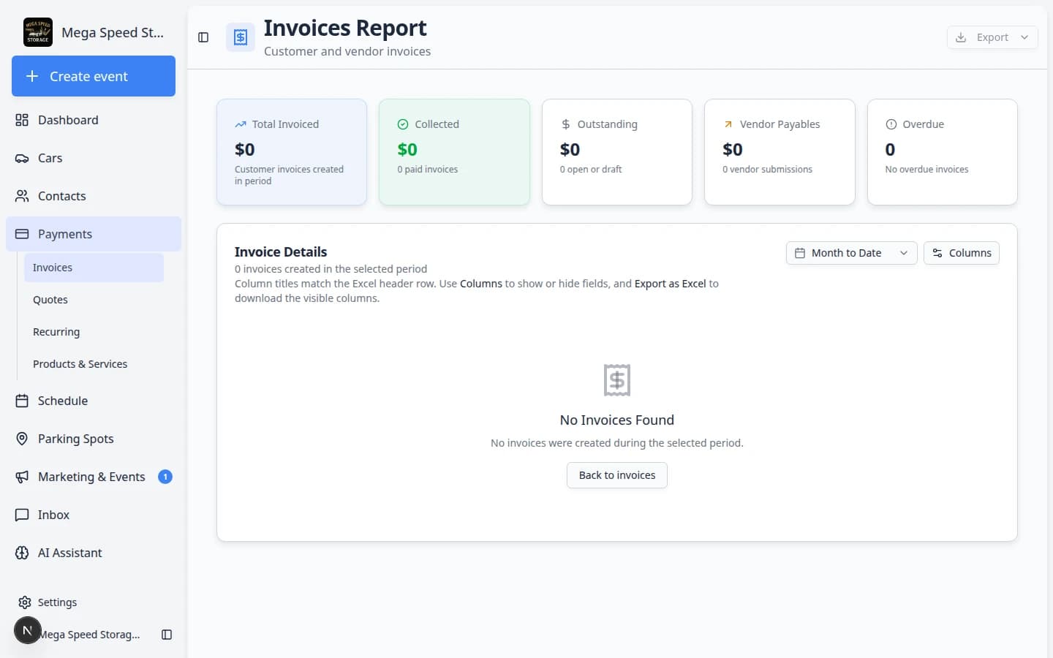Toggle sidebar with top panel icon
Viewport: 1053px width, 658px height.
click(203, 37)
